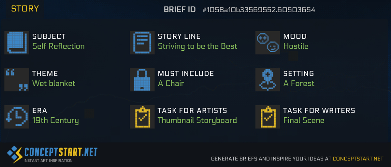
Task: Click the 'Self Reflection' subject value
Action: [x=59, y=46]
